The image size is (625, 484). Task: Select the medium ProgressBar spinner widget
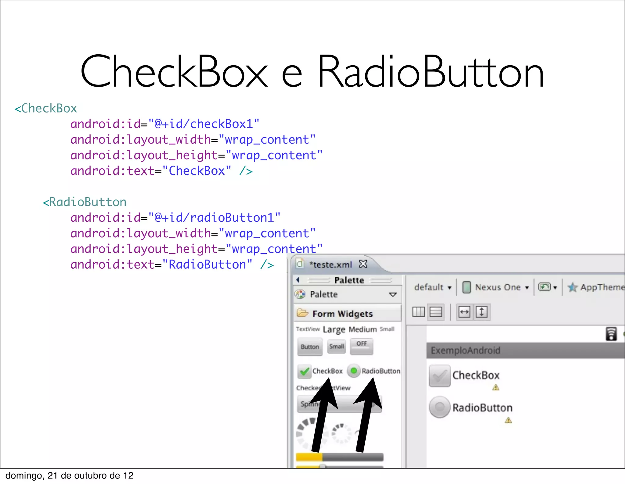pyautogui.click(x=342, y=433)
